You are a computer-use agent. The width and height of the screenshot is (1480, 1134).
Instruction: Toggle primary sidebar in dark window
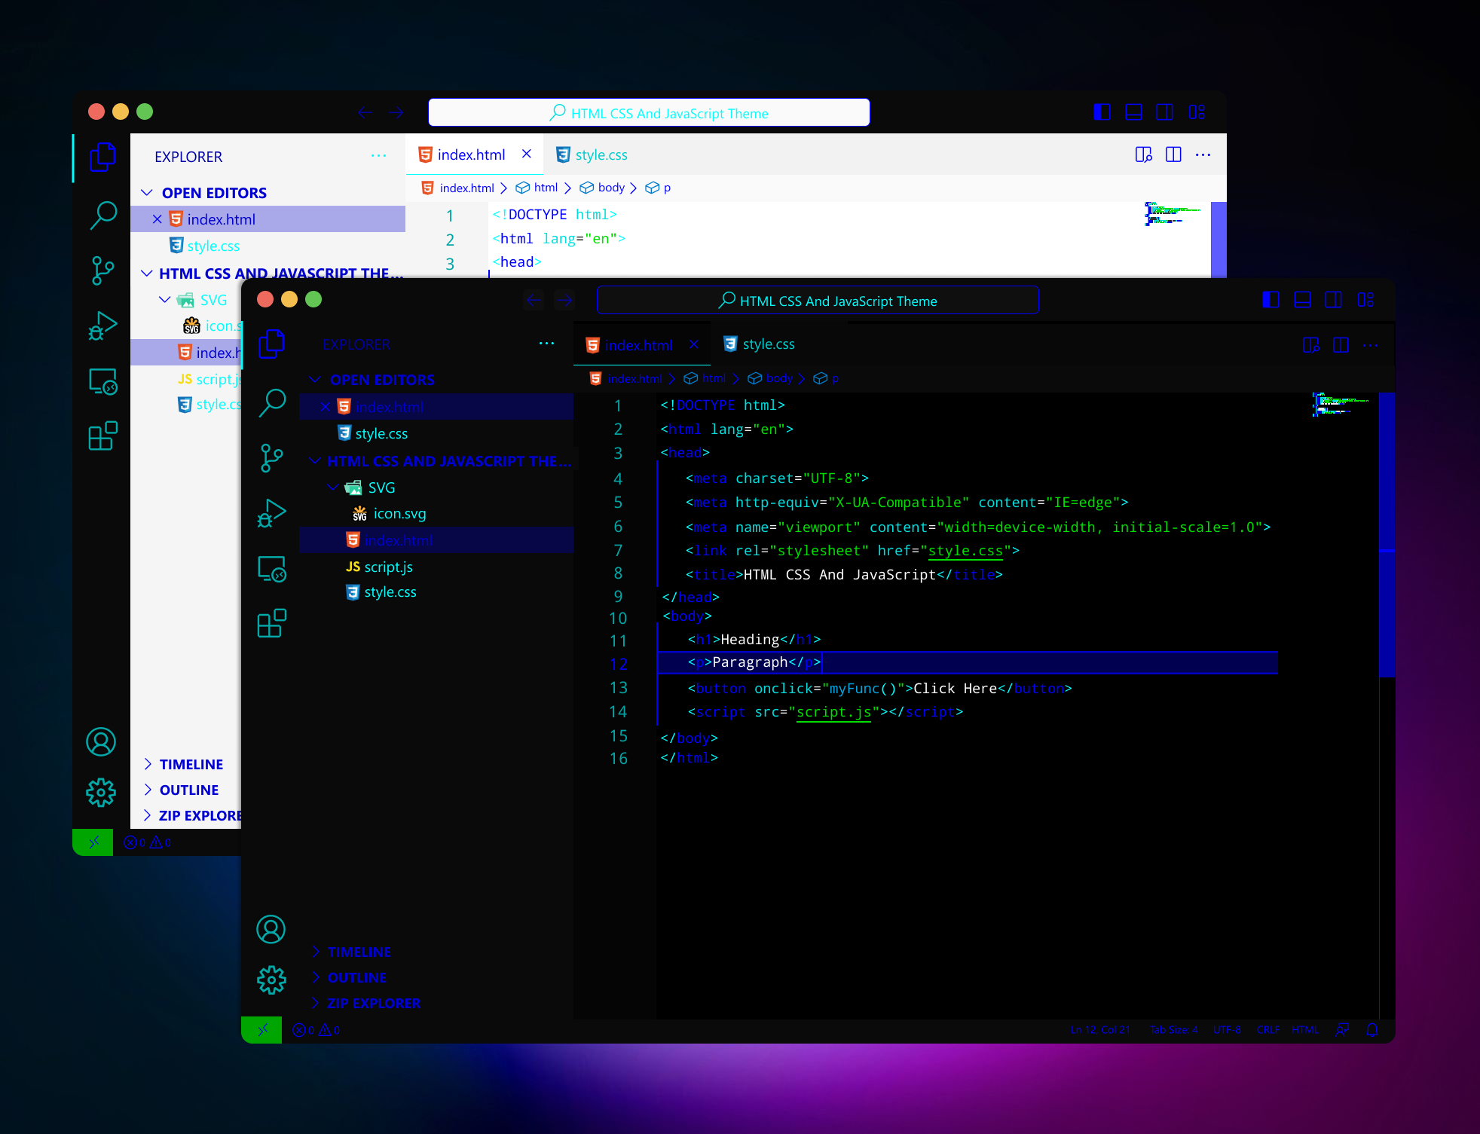coord(1271,300)
